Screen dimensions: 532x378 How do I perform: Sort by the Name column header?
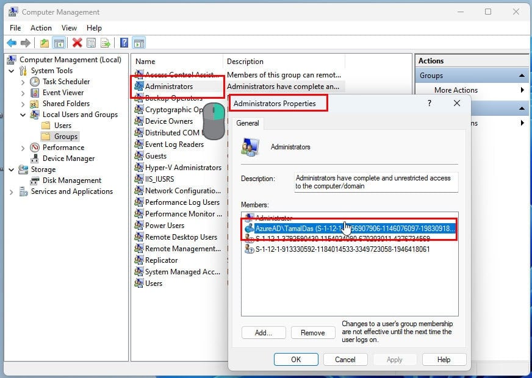coord(177,62)
